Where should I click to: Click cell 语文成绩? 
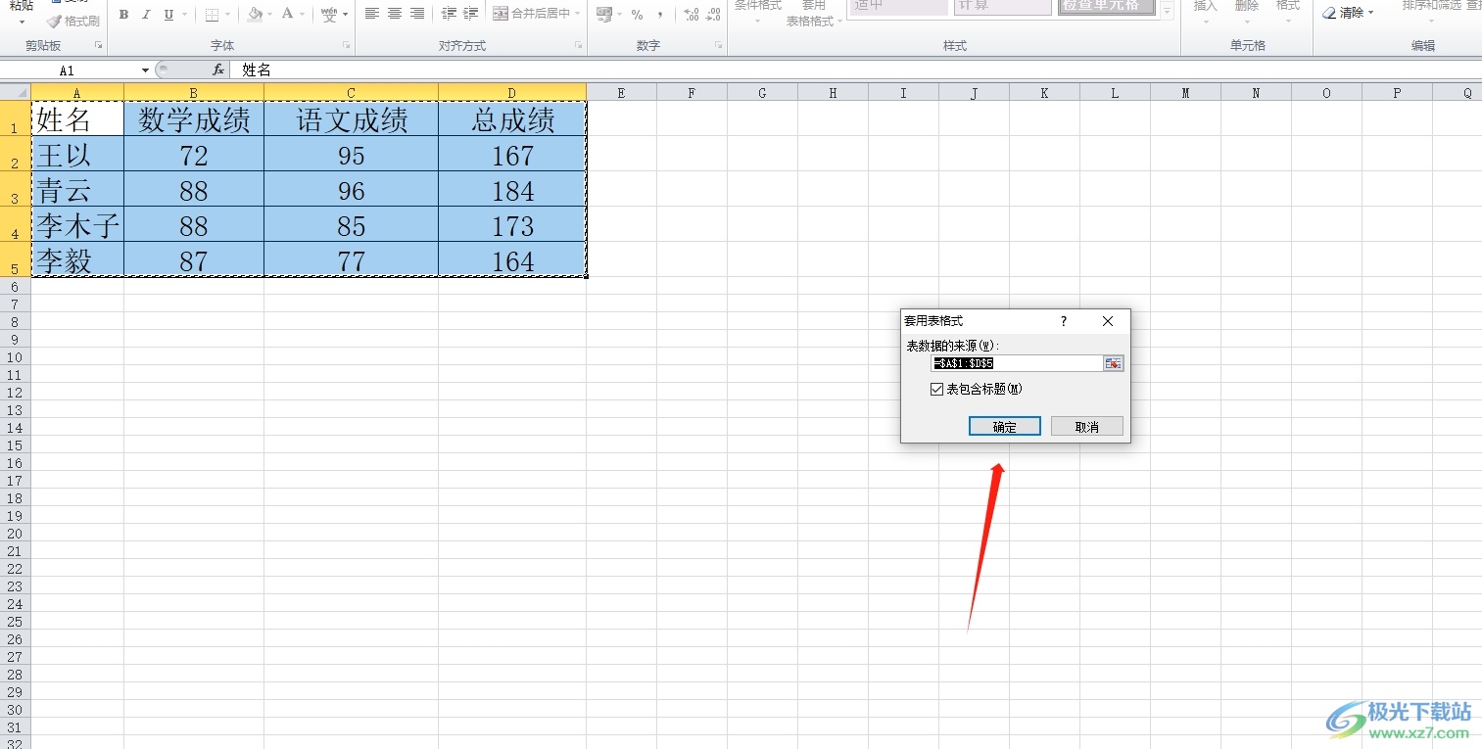(352, 119)
